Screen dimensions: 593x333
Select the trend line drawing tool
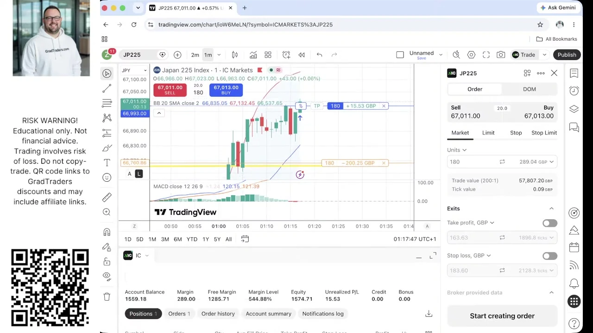click(107, 88)
